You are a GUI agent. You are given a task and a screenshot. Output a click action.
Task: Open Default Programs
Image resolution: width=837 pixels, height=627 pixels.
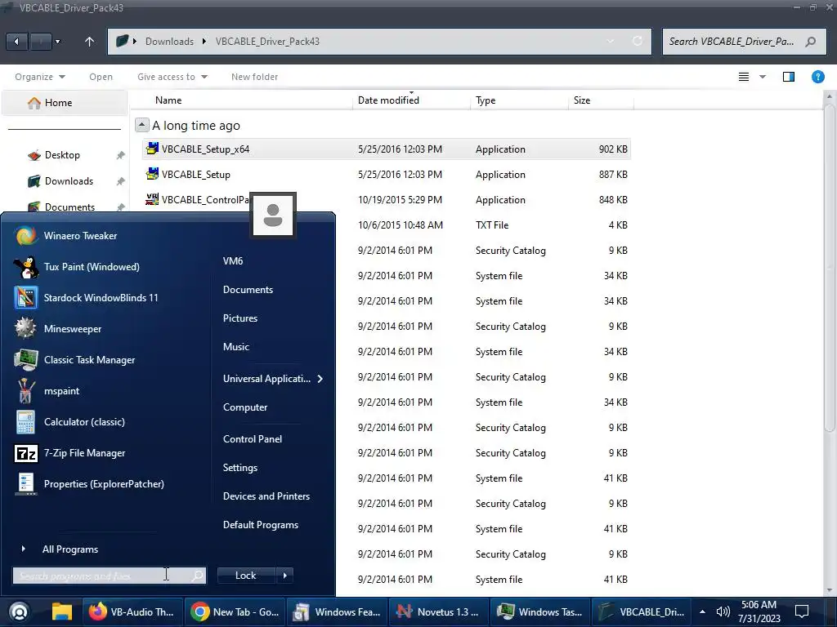(261, 525)
